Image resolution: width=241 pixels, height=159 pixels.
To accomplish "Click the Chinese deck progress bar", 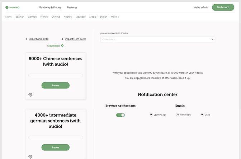I will [55, 76].
